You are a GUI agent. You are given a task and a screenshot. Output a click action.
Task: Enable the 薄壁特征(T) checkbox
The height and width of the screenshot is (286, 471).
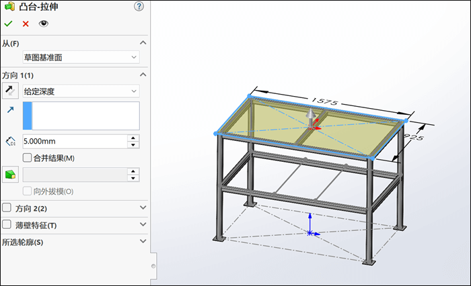(x=7, y=224)
